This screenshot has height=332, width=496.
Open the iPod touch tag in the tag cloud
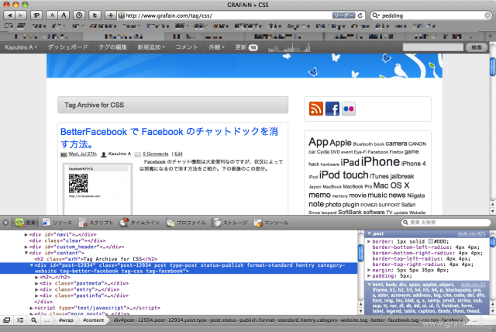pyautogui.click(x=343, y=175)
